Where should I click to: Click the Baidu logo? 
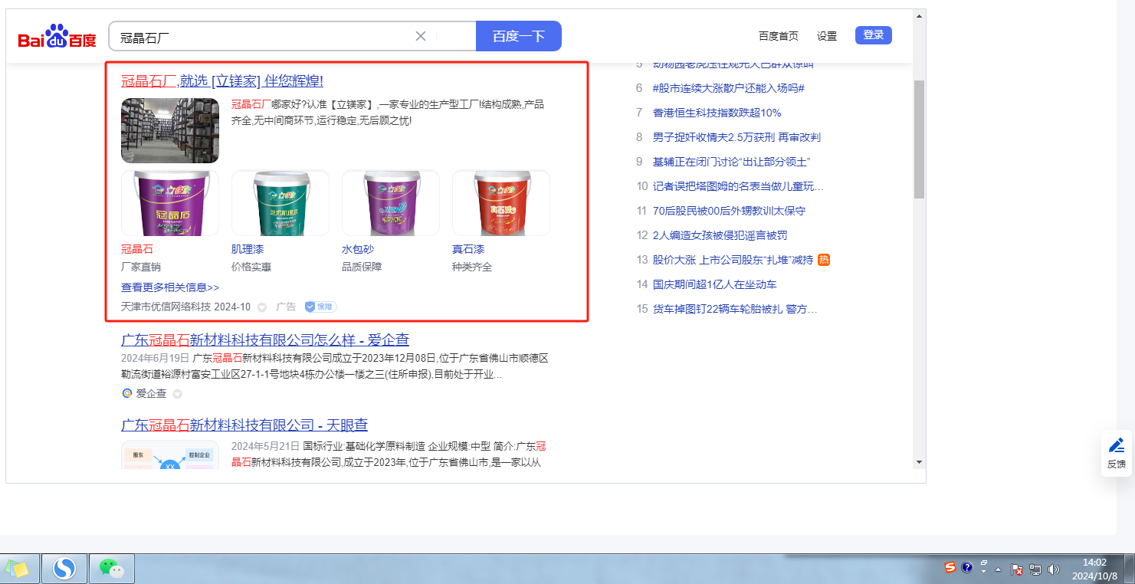(x=57, y=37)
